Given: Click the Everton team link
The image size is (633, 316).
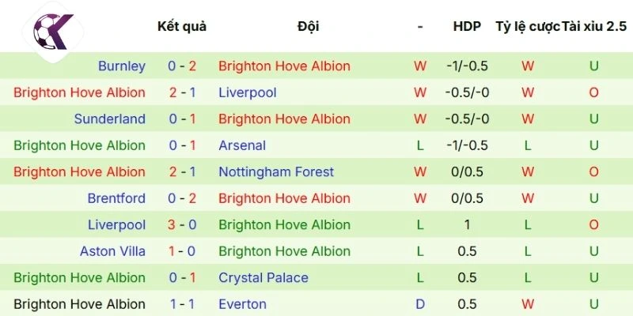Looking at the screenshot, I should (242, 304).
